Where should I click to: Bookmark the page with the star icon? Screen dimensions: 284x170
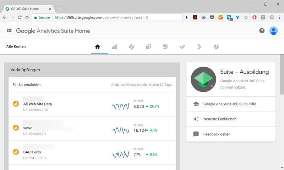tap(246, 17)
